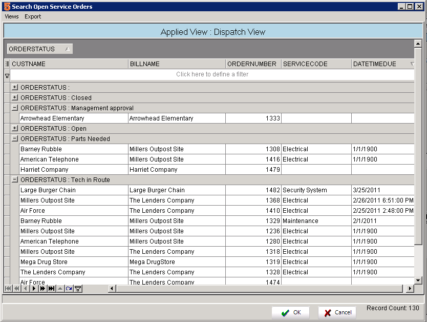Select Arrowhead Elementary customer cell
This screenshot has height=322, width=427.
tap(74, 118)
